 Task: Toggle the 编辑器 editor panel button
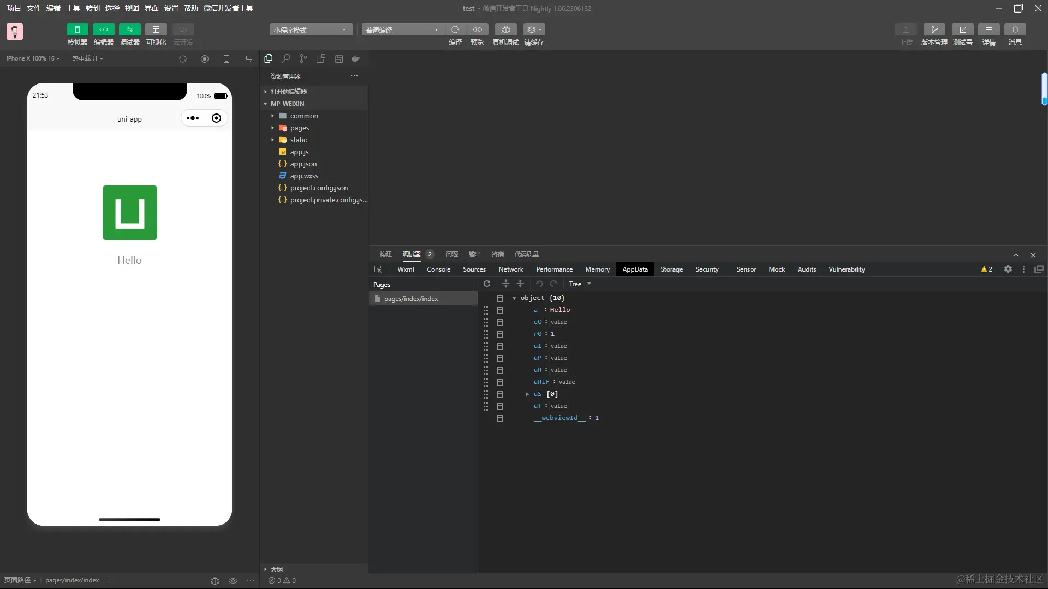point(103,29)
